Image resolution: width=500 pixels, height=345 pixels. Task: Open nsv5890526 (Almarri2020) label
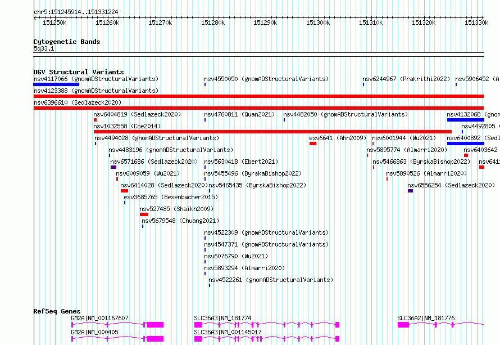(426, 173)
